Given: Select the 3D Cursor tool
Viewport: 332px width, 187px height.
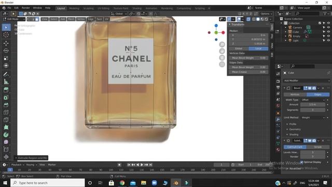Looking at the screenshot, I should (6, 35).
